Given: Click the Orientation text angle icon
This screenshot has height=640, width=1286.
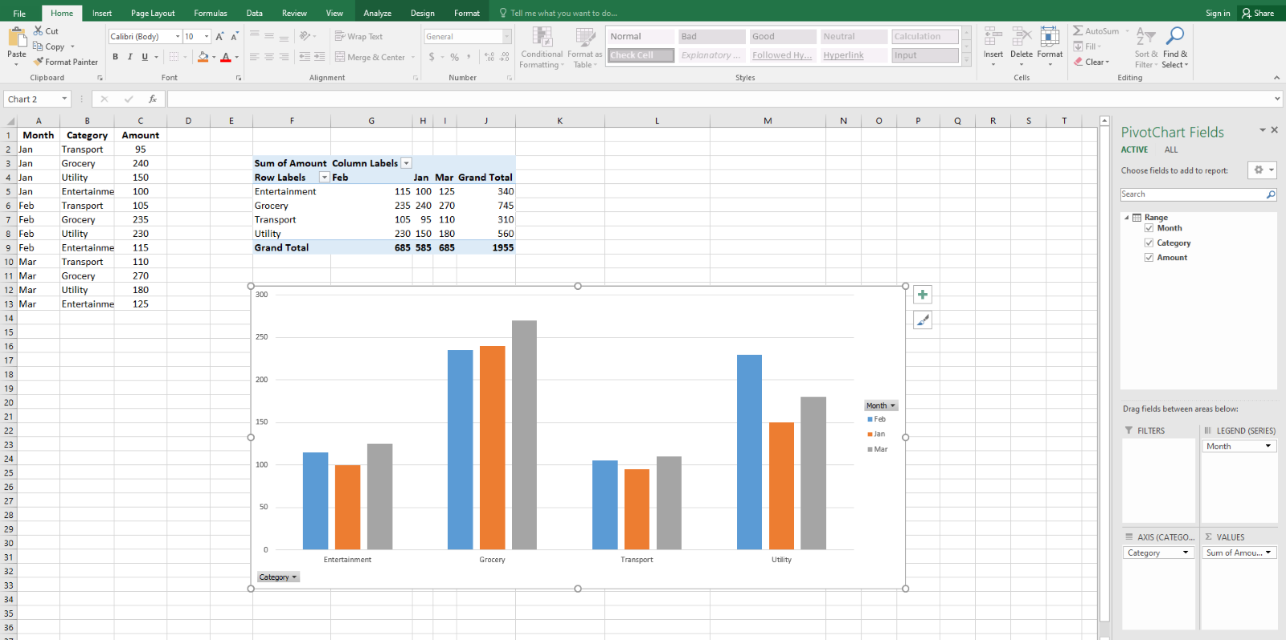Looking at the screenshot, I should coord(305,36).
